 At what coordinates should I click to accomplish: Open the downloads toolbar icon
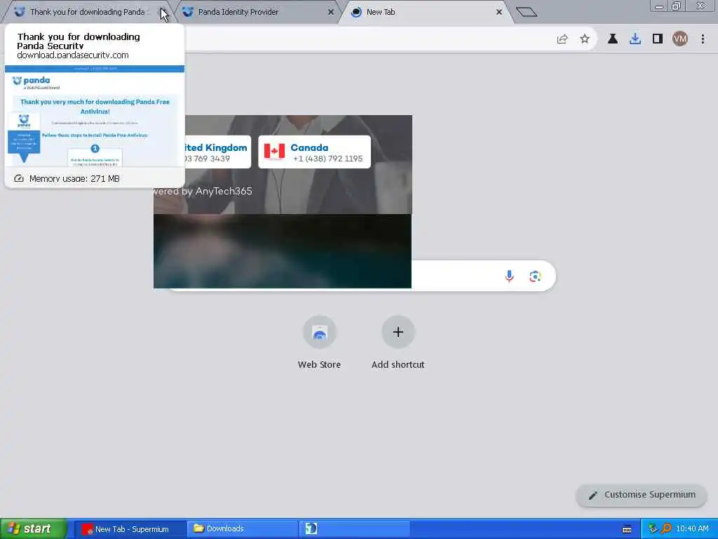pos(635,39)
